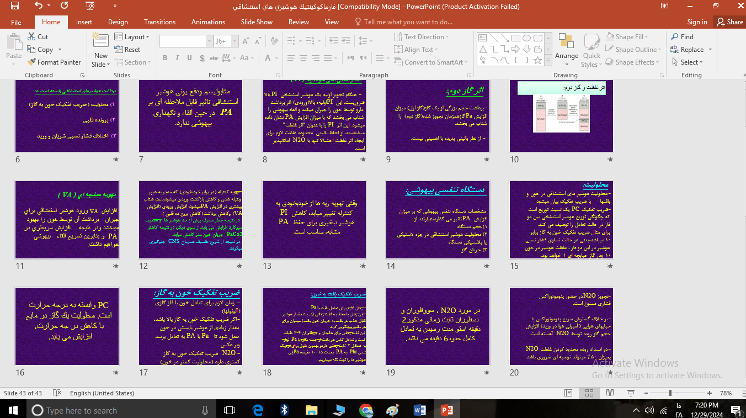This screenshot has height=418, width=746.
Task: Switch to Normal view in status bar
Action: point(568,393)
